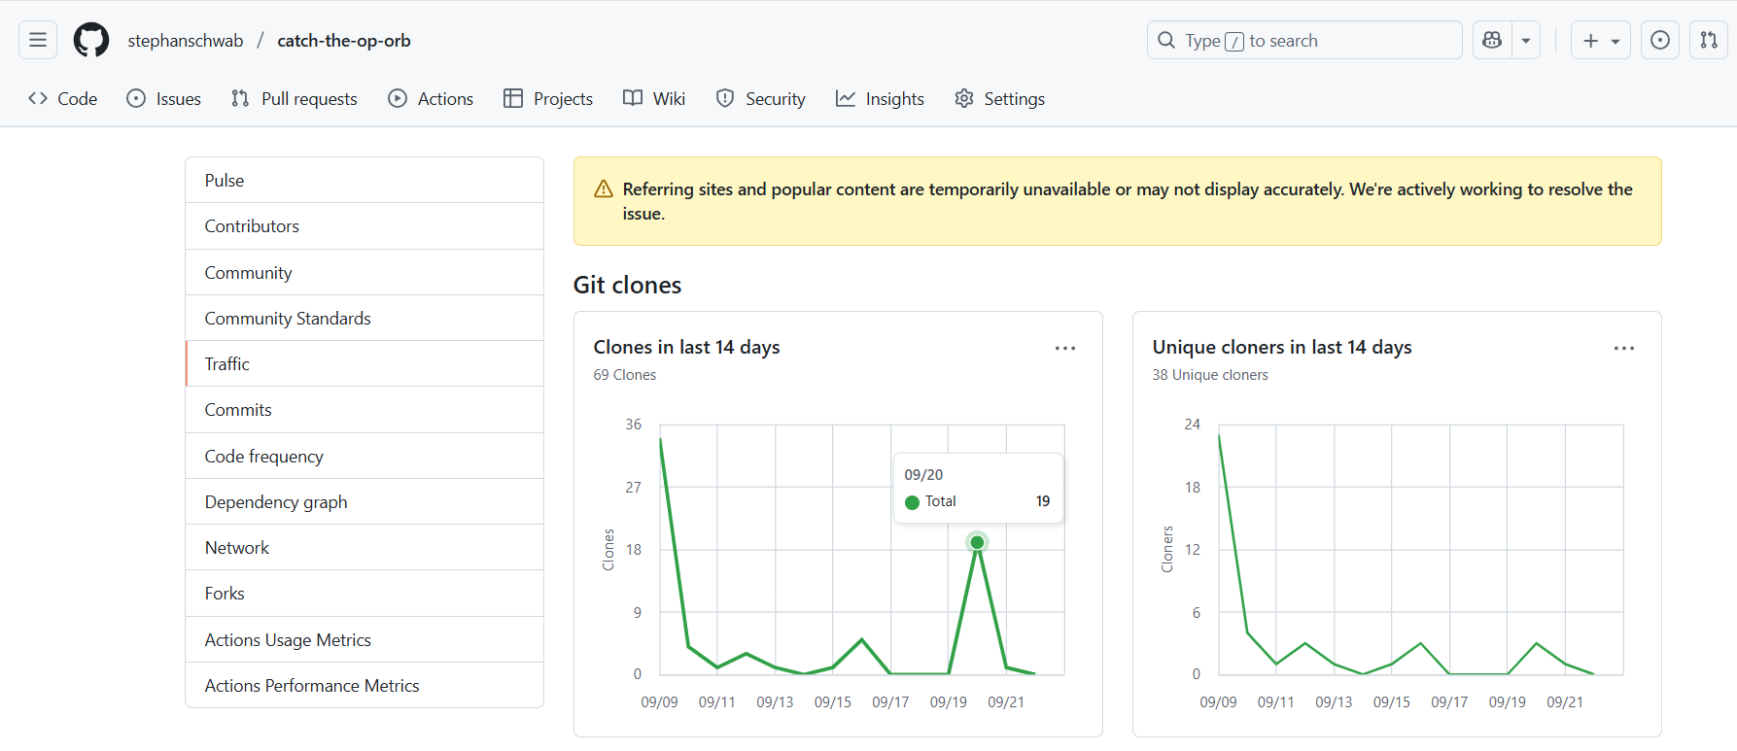Viewport: 1737px width, 751px height.
Task: Switch to the Actions tab
Action: point(431,98)
